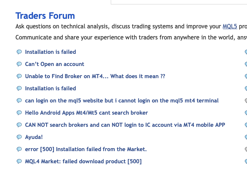
Task: Click bubble icon next to "Hello Android Apps" topic
Action: click(19, 113)
